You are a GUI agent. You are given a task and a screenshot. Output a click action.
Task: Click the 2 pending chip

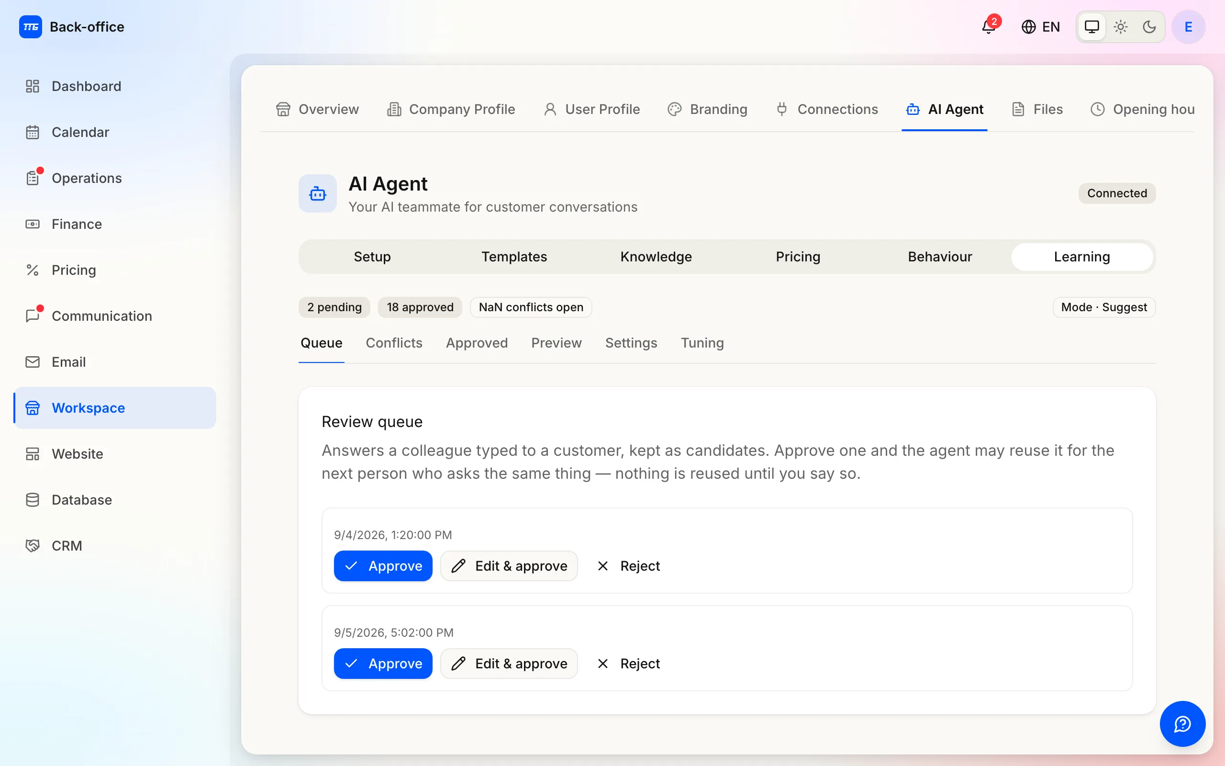point(334,307)
